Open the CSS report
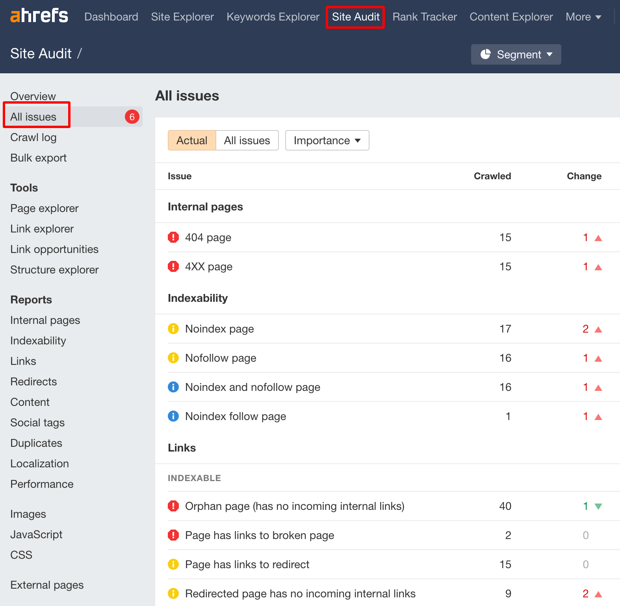The width and height of the screenshot is (620, 606). coord(21,555)
